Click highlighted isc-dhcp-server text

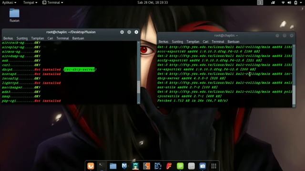point(80,69)
